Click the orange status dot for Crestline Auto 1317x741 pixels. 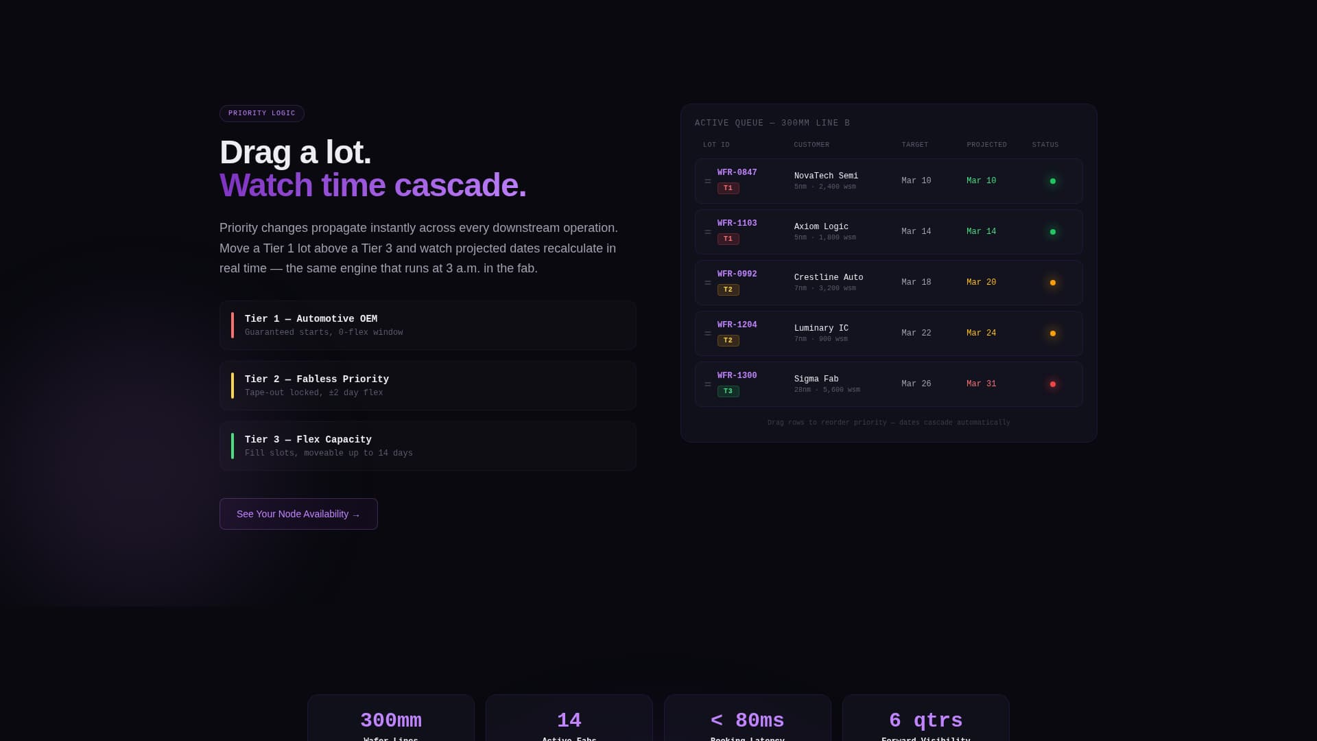[x=1053, y=283]
